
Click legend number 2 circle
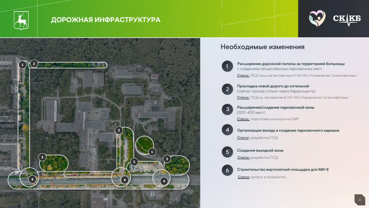227,89
